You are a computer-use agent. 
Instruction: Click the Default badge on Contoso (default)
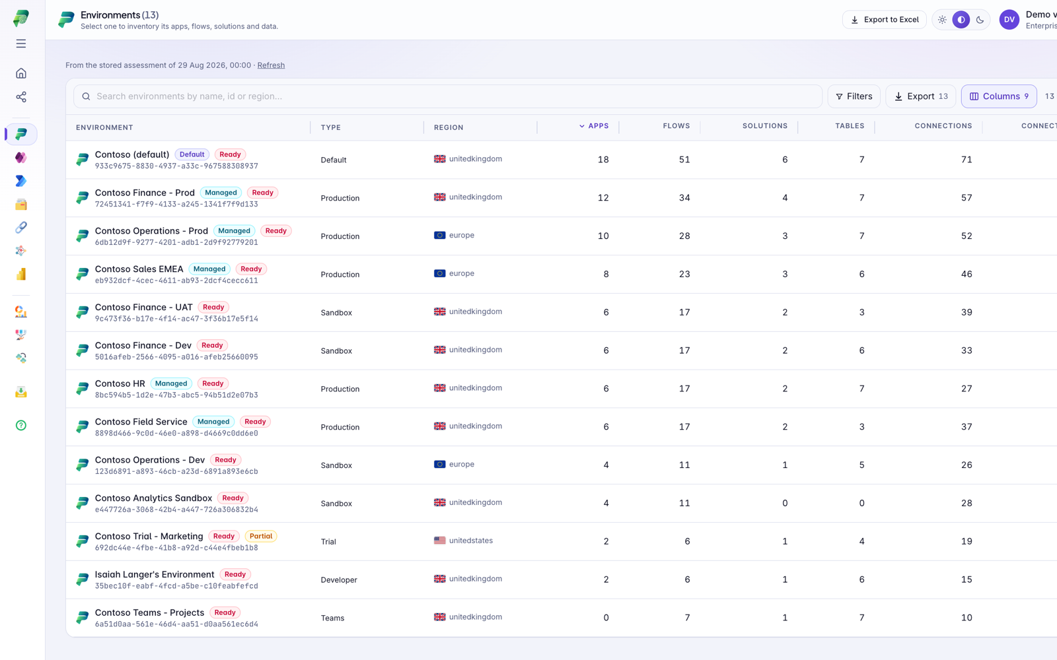pyautogui.click(x=192, y=155)
